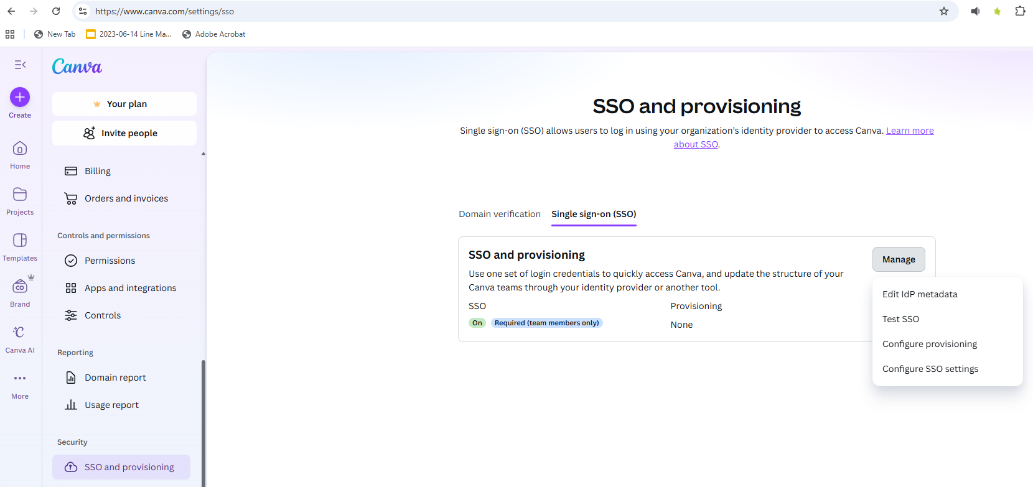The height and width of the screenshot is (487, 1033).
Task: Click the Usage report bar chart icon
Action: [71, 405]
